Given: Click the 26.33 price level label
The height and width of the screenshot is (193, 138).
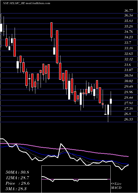Looking at the screenshot, I should point(129,119).
